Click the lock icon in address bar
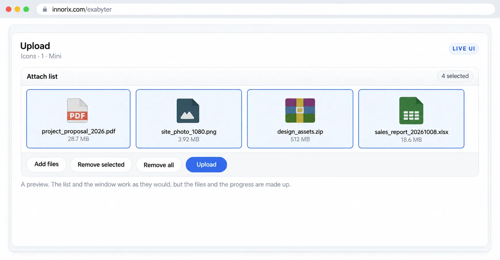The width and height of the screenshot is (500, 260). coord(45,9)
